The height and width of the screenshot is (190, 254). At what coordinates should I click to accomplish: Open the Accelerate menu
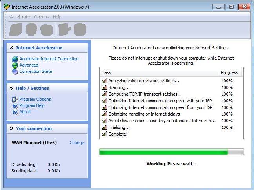(x=20, y=17)
